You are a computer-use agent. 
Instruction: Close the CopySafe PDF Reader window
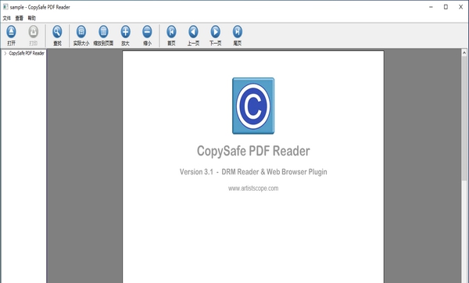pyautogui.click(x=460, y=7)
